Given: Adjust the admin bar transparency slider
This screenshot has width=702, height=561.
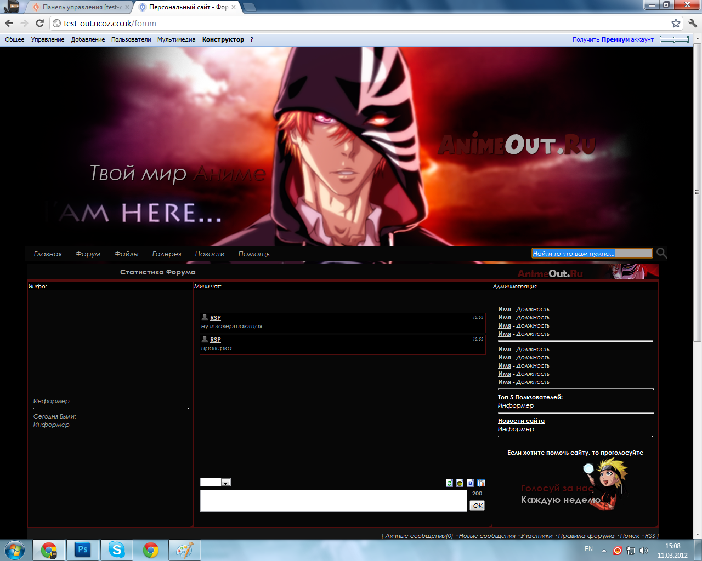Looking at the screenshot, I should point(675,39).
